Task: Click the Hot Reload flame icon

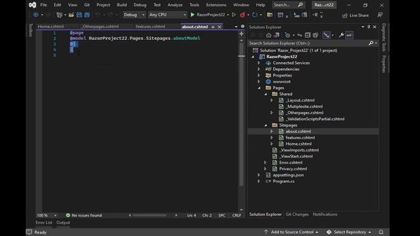Action: click(x=242, y=14)
